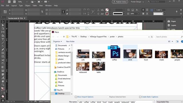This screenshot has width=183, height=103.
Task: Open the Importable Files type dropdown
Action: (x=169, y=102)
